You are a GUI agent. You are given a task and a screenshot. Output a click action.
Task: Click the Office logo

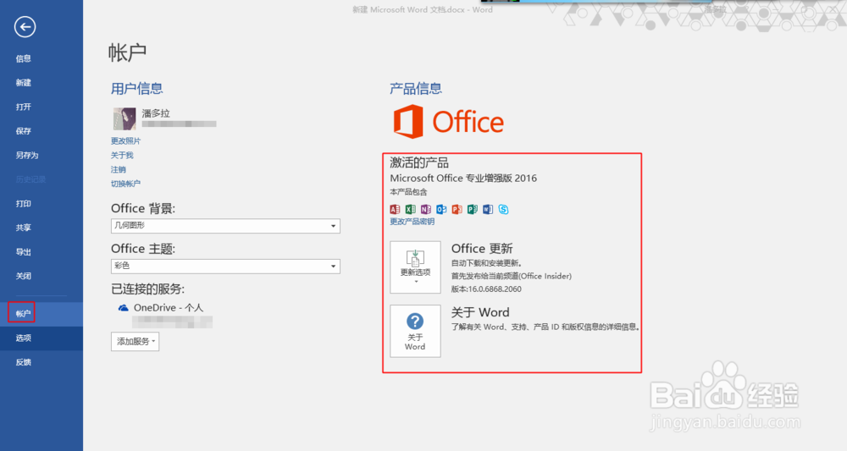448,121
